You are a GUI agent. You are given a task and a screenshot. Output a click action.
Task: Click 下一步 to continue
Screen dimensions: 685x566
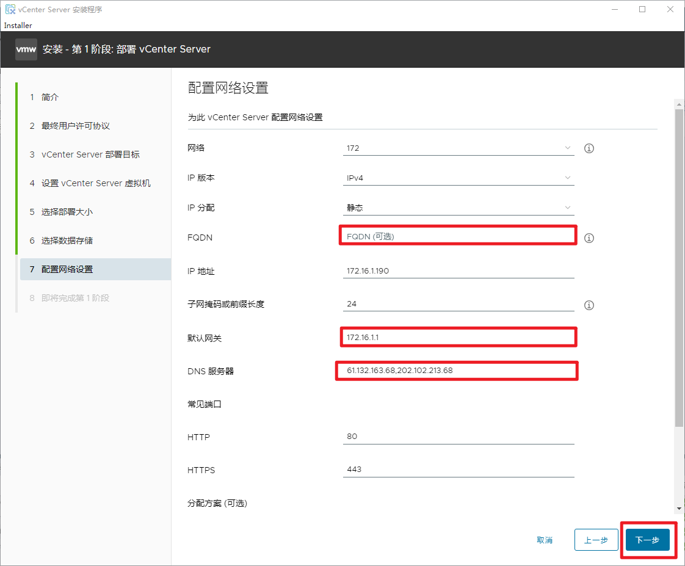(647, 540)
